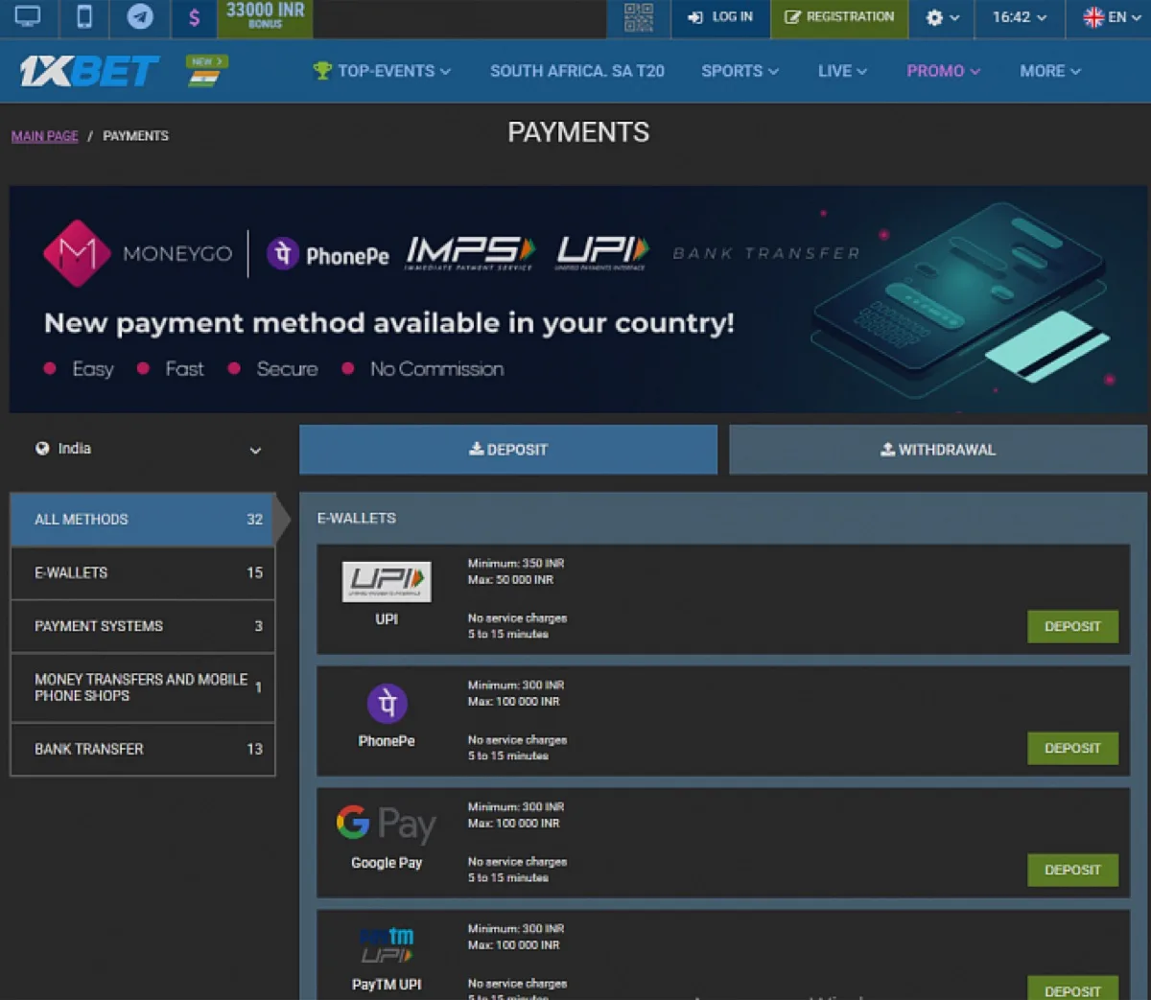Select MONEY TRANSFERS AND MOBILE PHONE SHOPS
Screen dimensions: 1151x1000
143,687
